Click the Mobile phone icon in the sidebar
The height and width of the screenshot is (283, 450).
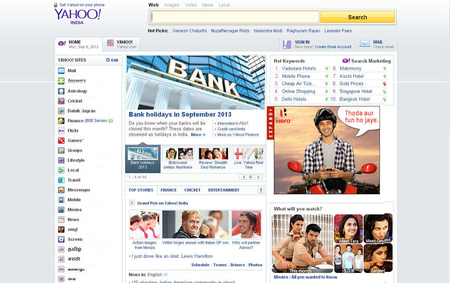(x=61, y=200)
